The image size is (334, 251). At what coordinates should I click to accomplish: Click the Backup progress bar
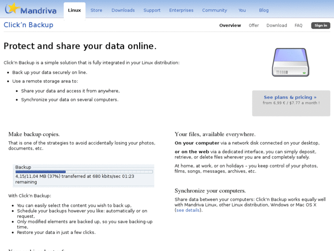(84, 172)
